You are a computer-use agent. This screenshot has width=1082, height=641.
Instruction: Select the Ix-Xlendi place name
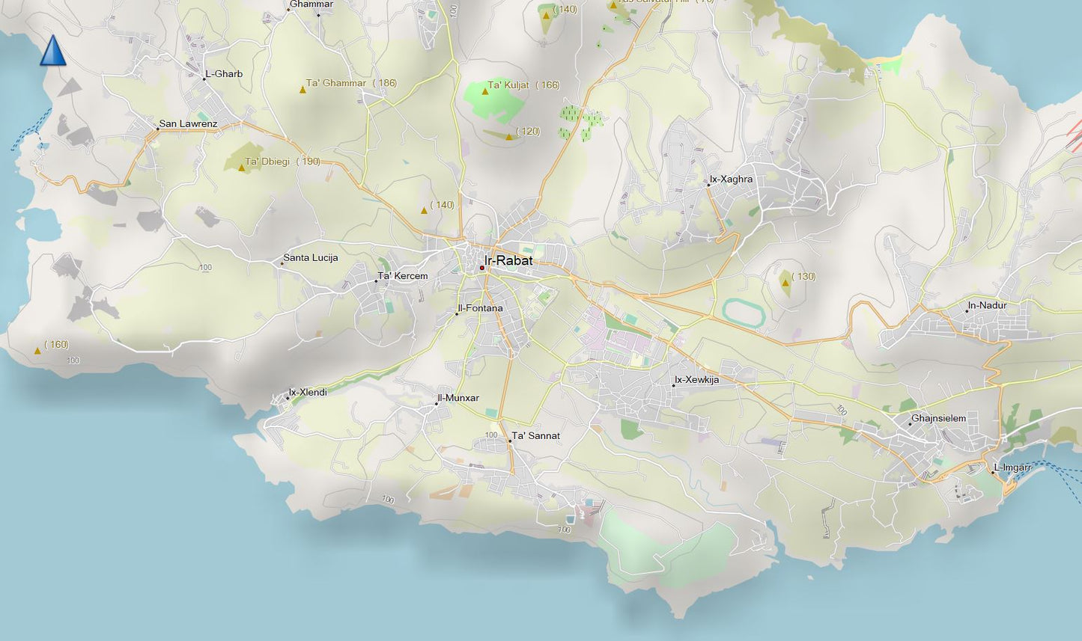tap(308, 392)
